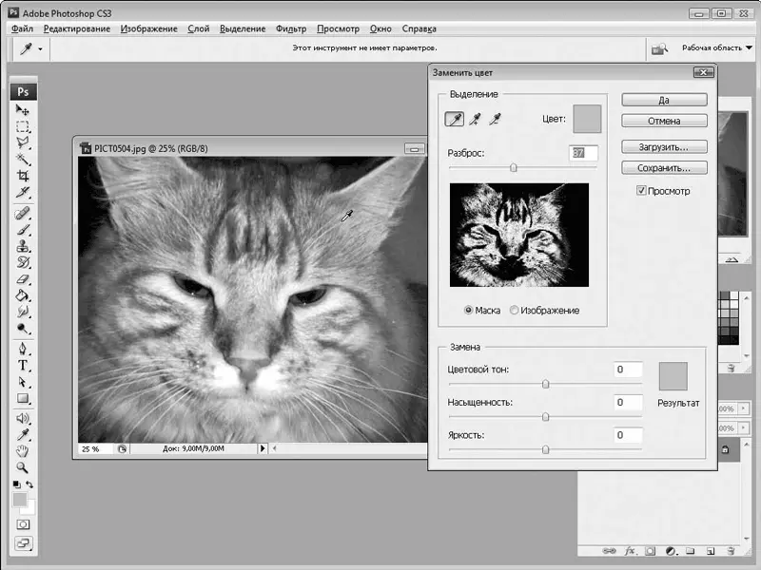Open the Рабочая область dropdown
Image resolution: width=761 pixels, height=570 pixels.
(717, 48)
